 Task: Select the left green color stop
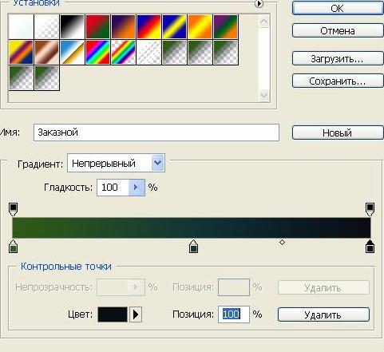pyautogui.click(x=13, y=246)
